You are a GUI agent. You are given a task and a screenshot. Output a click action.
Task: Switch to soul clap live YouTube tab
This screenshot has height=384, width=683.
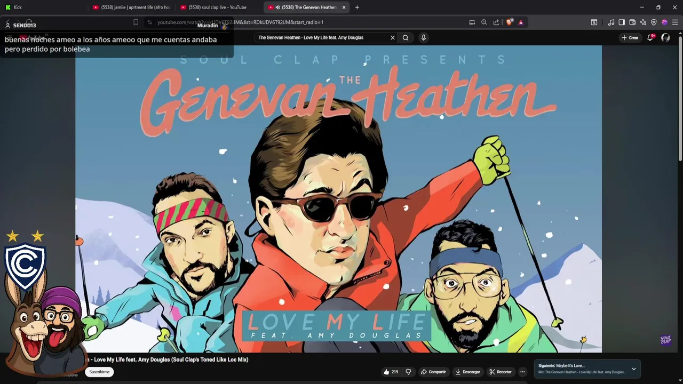(219, 7)
